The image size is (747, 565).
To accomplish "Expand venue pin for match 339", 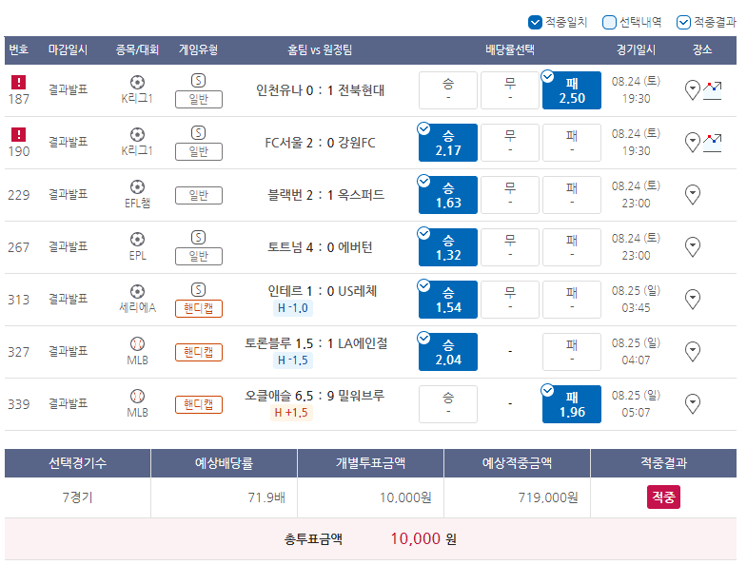I will [x=693, y=404].
